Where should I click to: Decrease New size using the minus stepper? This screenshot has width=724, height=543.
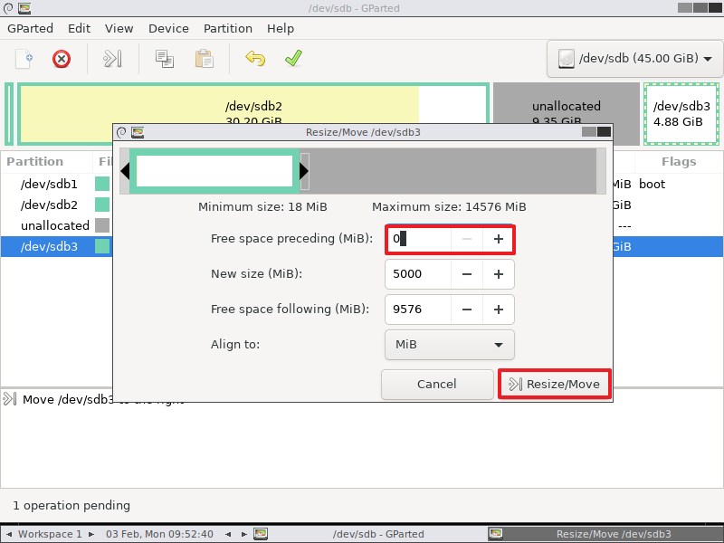point(469,274)
